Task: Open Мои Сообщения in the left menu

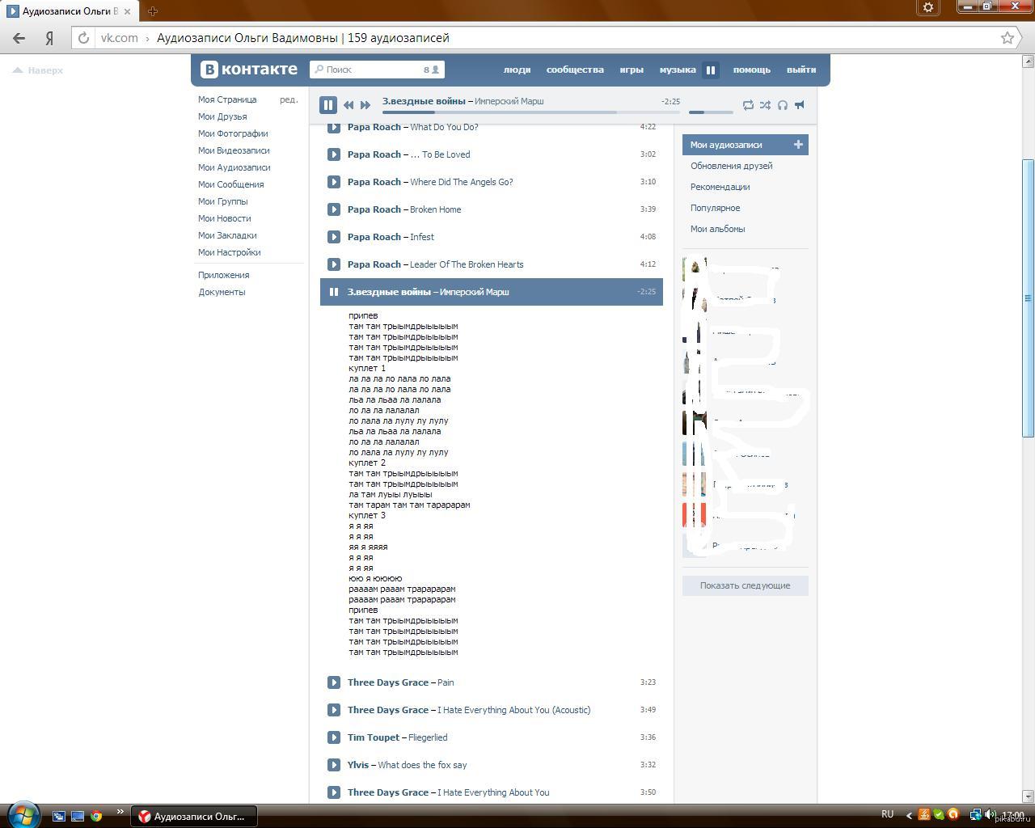Action: point(230,184)
